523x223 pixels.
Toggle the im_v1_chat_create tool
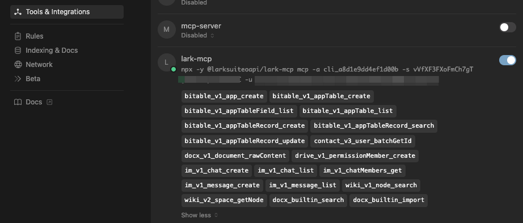pos(217,171)
